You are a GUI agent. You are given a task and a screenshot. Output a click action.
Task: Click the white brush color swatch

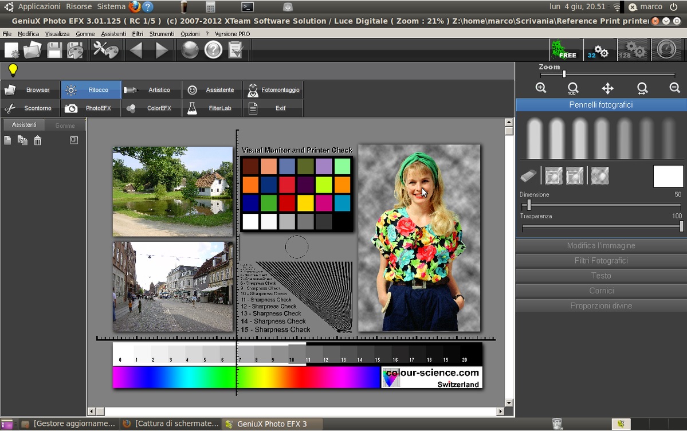point(668,176)
